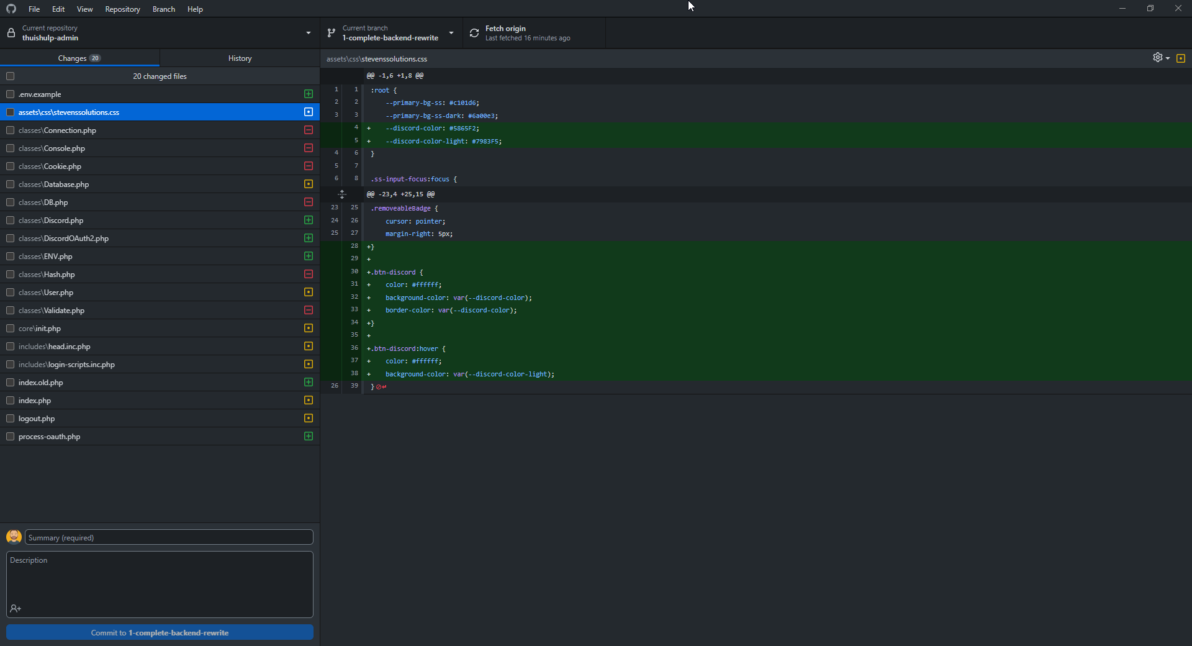Click Commit to 1-complete-backend-rewrite button
This screenshot has width=1192, height=646.
point(160,633)
